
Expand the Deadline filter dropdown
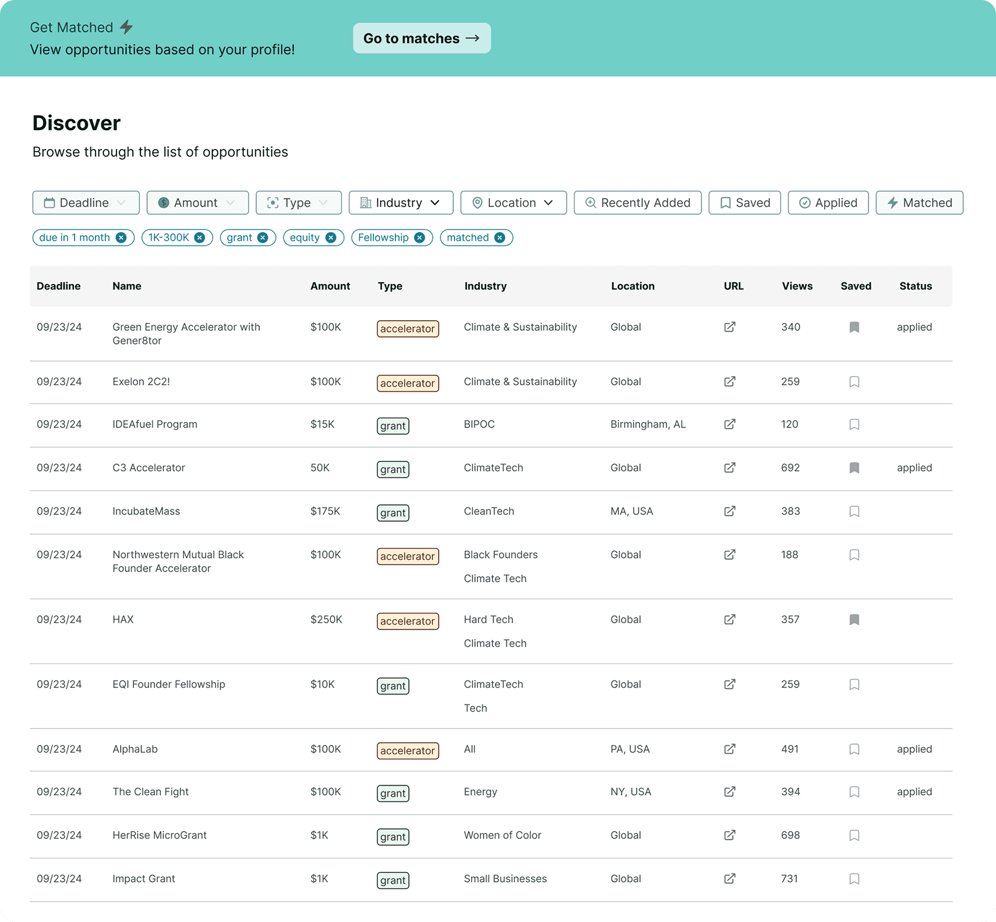[86, 203]
